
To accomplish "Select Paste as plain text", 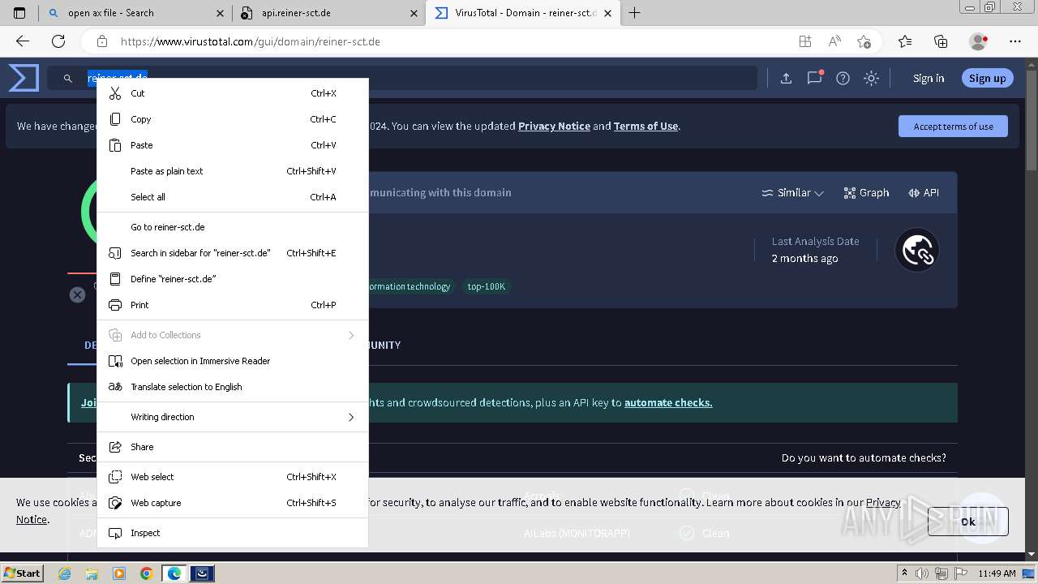I will coord(233,171).
